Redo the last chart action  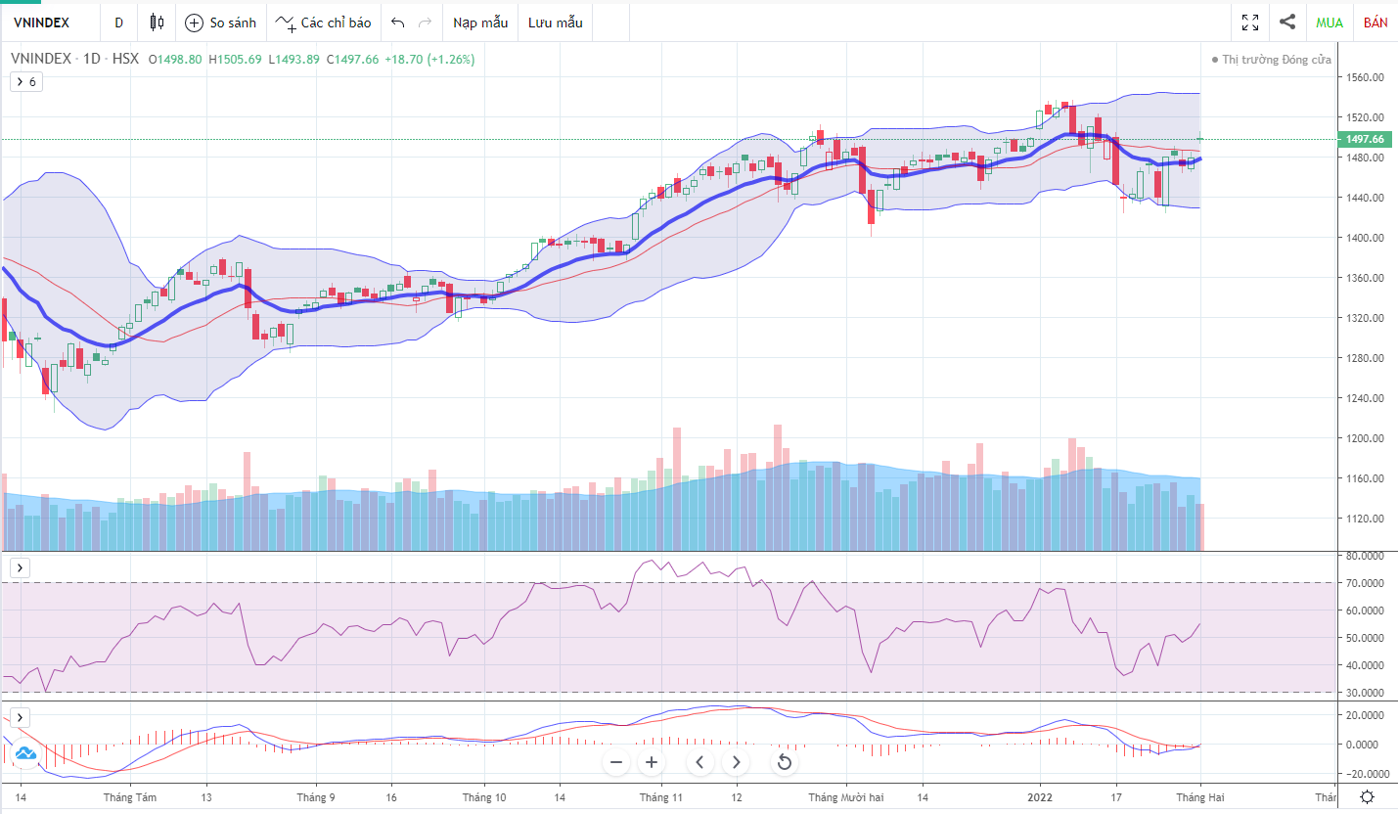click(425, 22)
